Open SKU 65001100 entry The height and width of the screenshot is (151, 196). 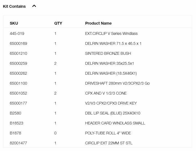18,83
